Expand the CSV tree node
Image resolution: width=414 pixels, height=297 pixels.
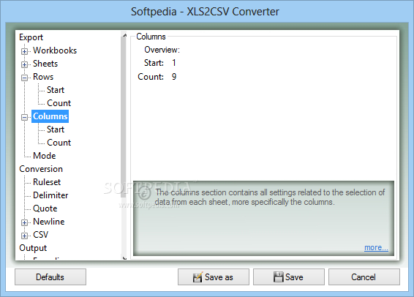[24, 236]
